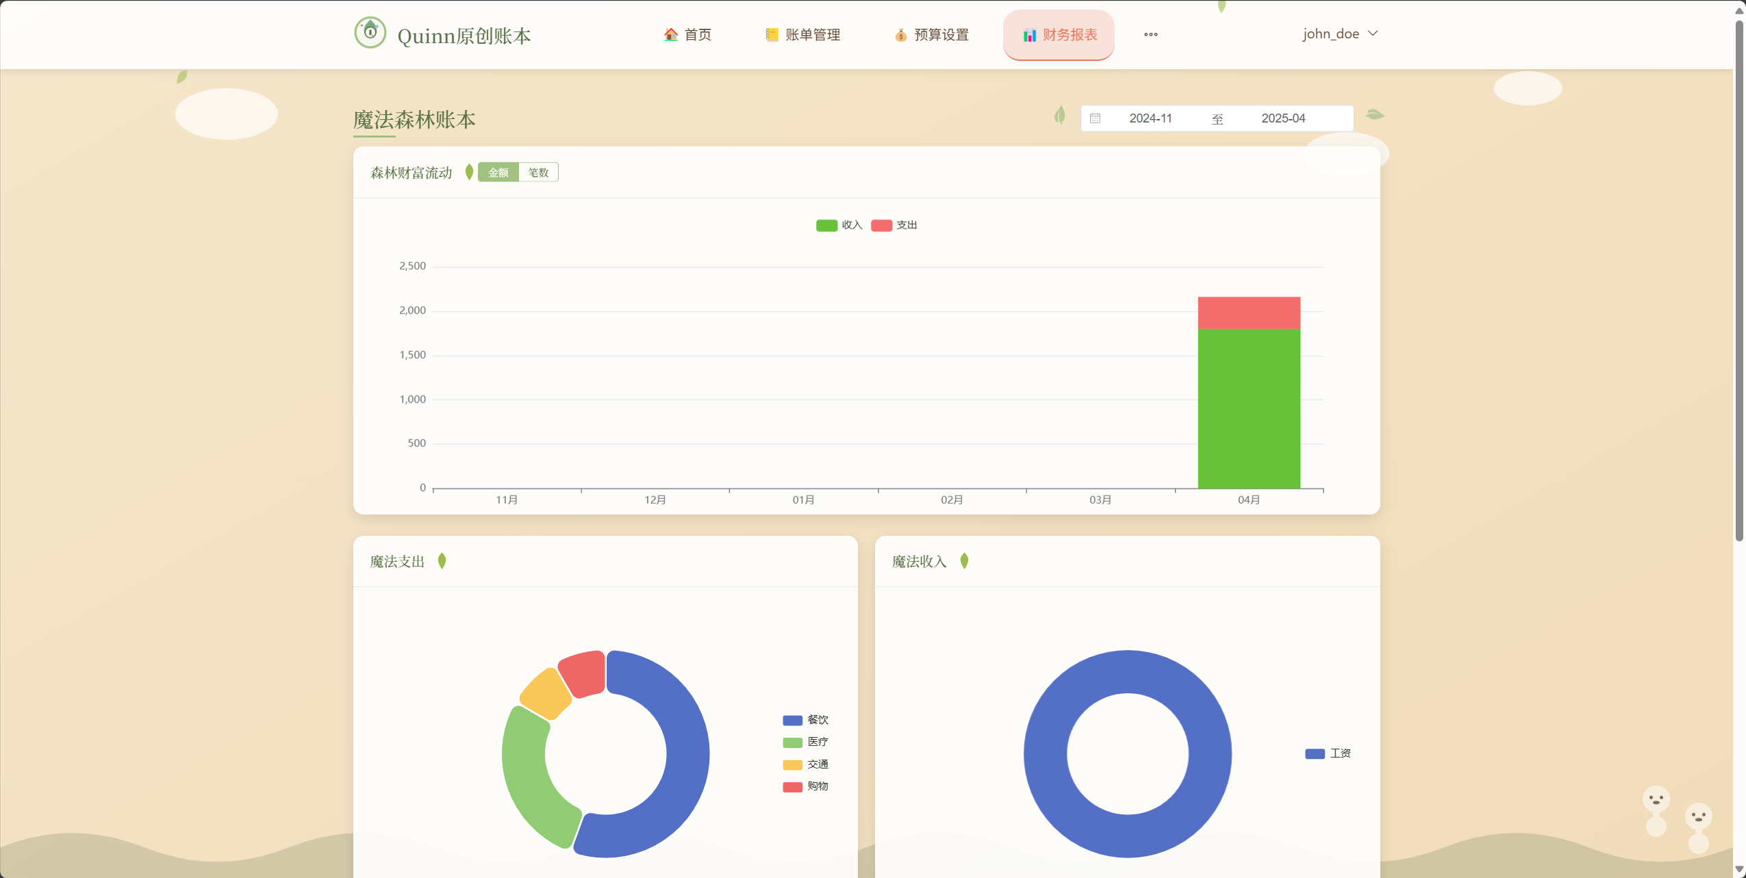Click the money bag icon beside 预算设置
This screenshot has width=1746, height=878.
(900, 34)
